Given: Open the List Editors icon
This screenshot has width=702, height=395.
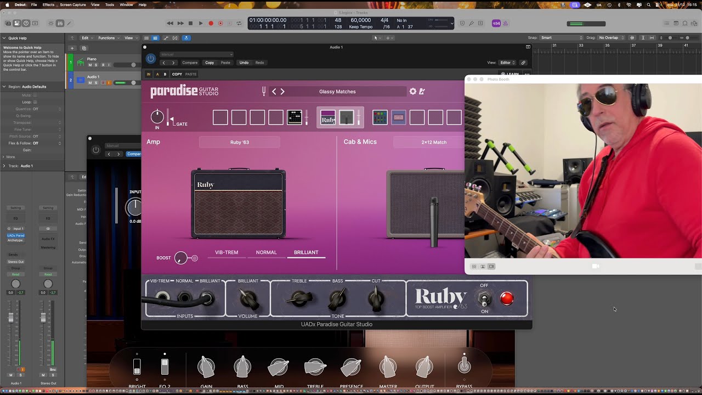Looking at the screenshot, I should [666, 24].
